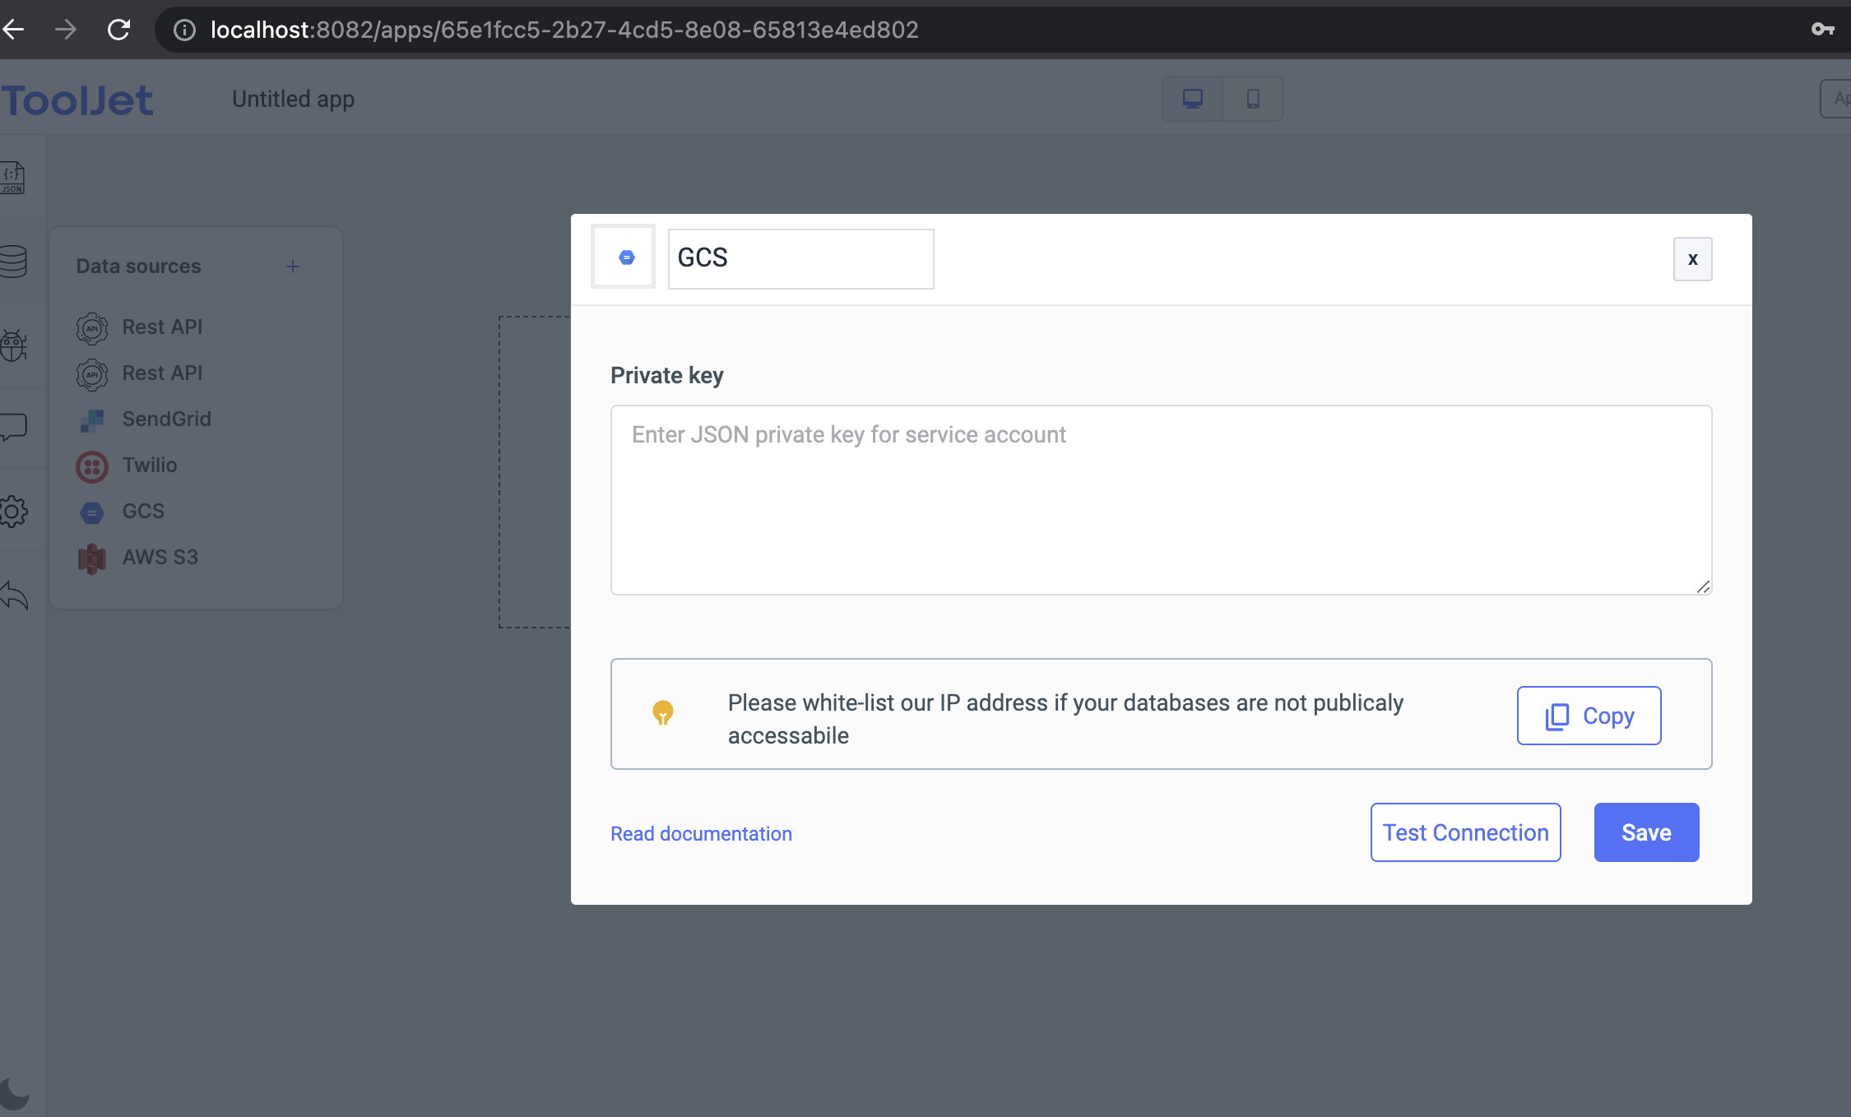Click Test Connection for GCS
Screen dimensions: 1851x1117
coord(1465,832)
